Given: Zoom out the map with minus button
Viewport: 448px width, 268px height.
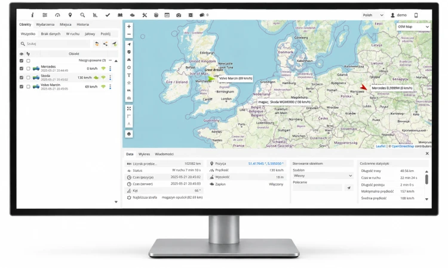Looking at the screenshot, I should click(129, 34).
